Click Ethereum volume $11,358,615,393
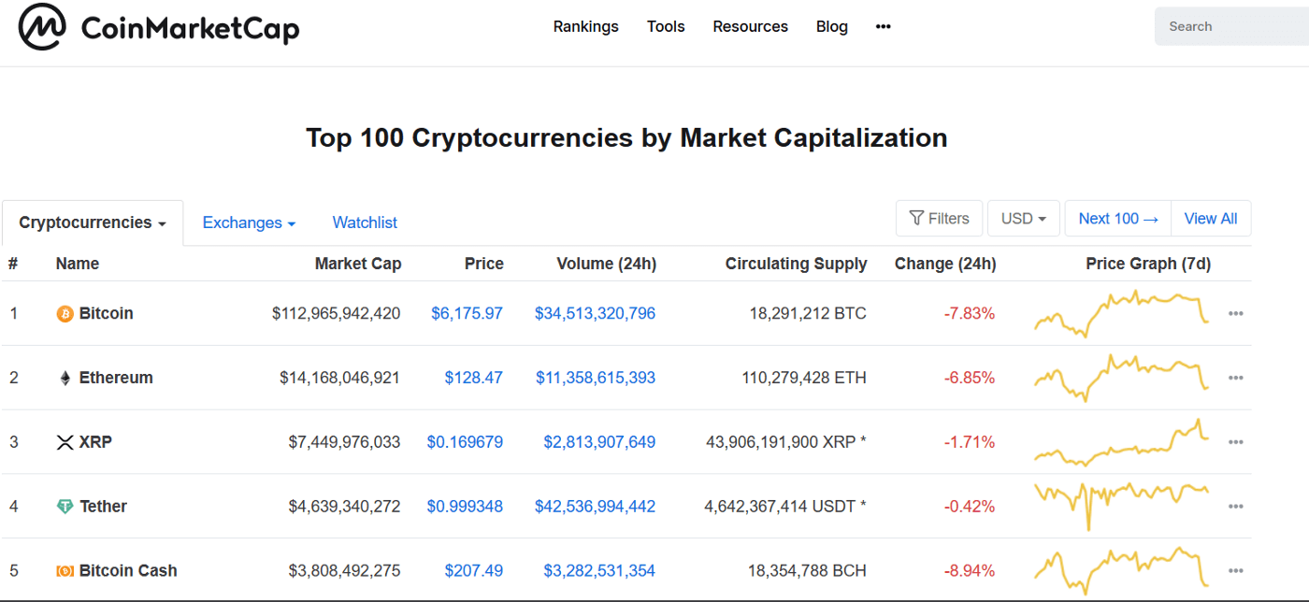 pyautogui.click(x=596, y=379)
